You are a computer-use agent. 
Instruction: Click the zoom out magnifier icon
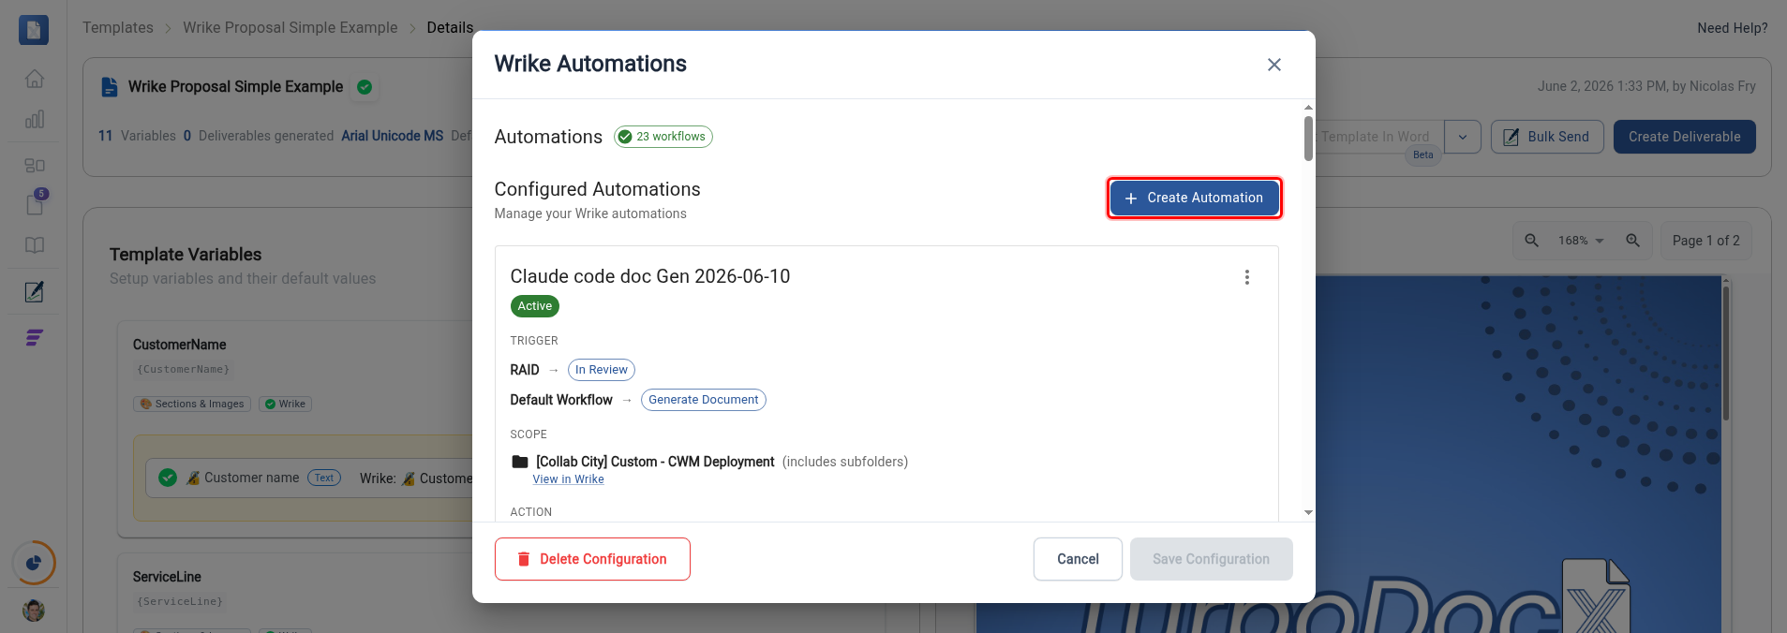(1531, 241)
